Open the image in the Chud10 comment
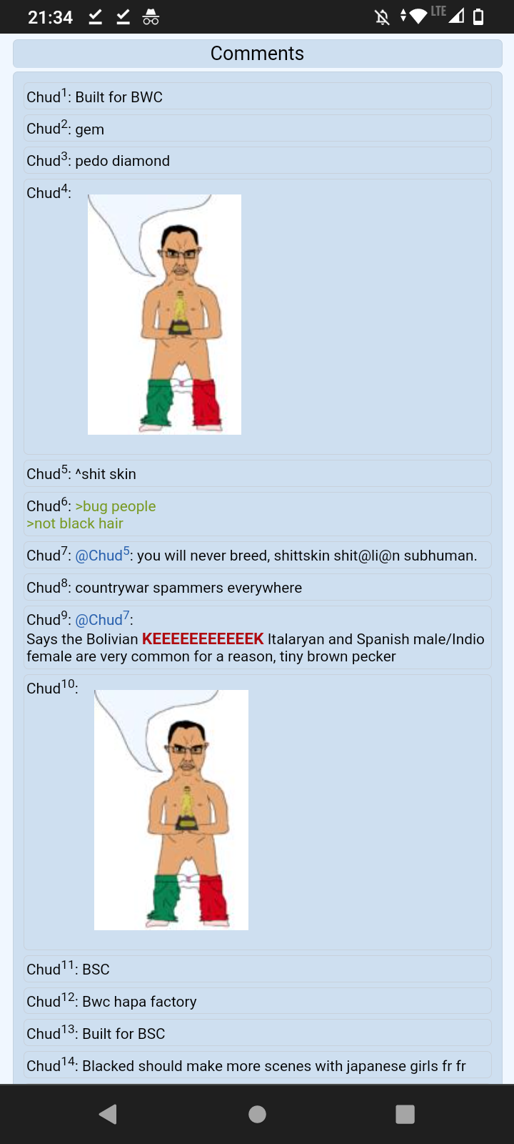The image size is (514, 1144). tap(171, 810)
